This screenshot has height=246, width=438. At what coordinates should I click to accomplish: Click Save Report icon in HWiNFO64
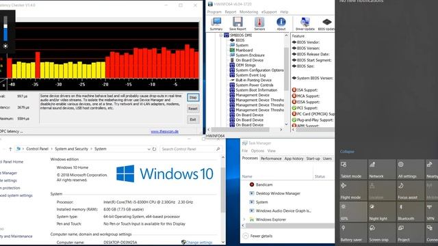click(237, 24)
